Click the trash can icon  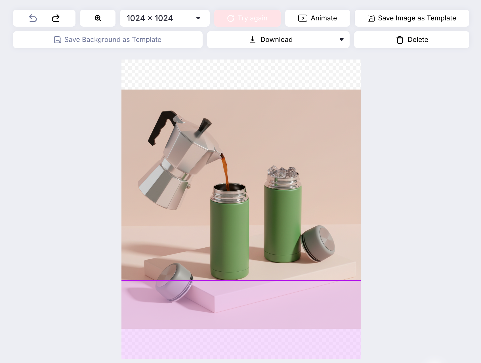coord(400,40)
